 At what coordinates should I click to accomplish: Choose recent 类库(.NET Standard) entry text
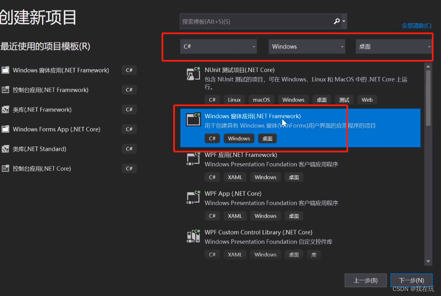click(x=40, y=149)
